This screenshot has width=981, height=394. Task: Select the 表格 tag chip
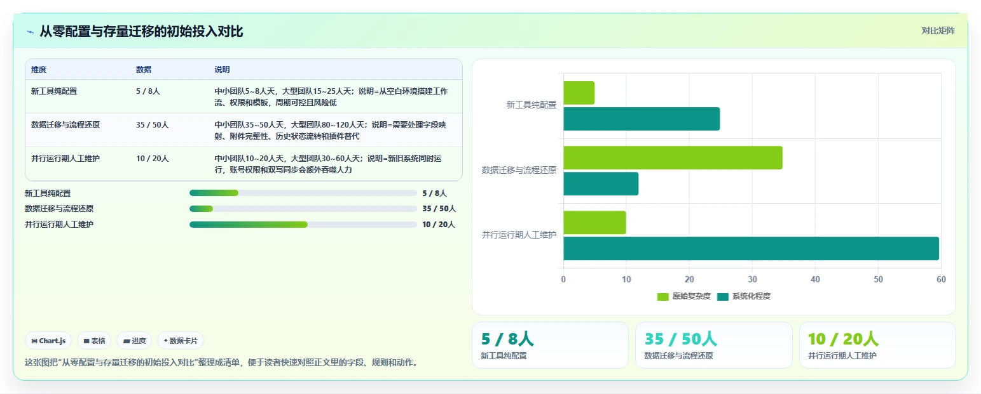94,341
